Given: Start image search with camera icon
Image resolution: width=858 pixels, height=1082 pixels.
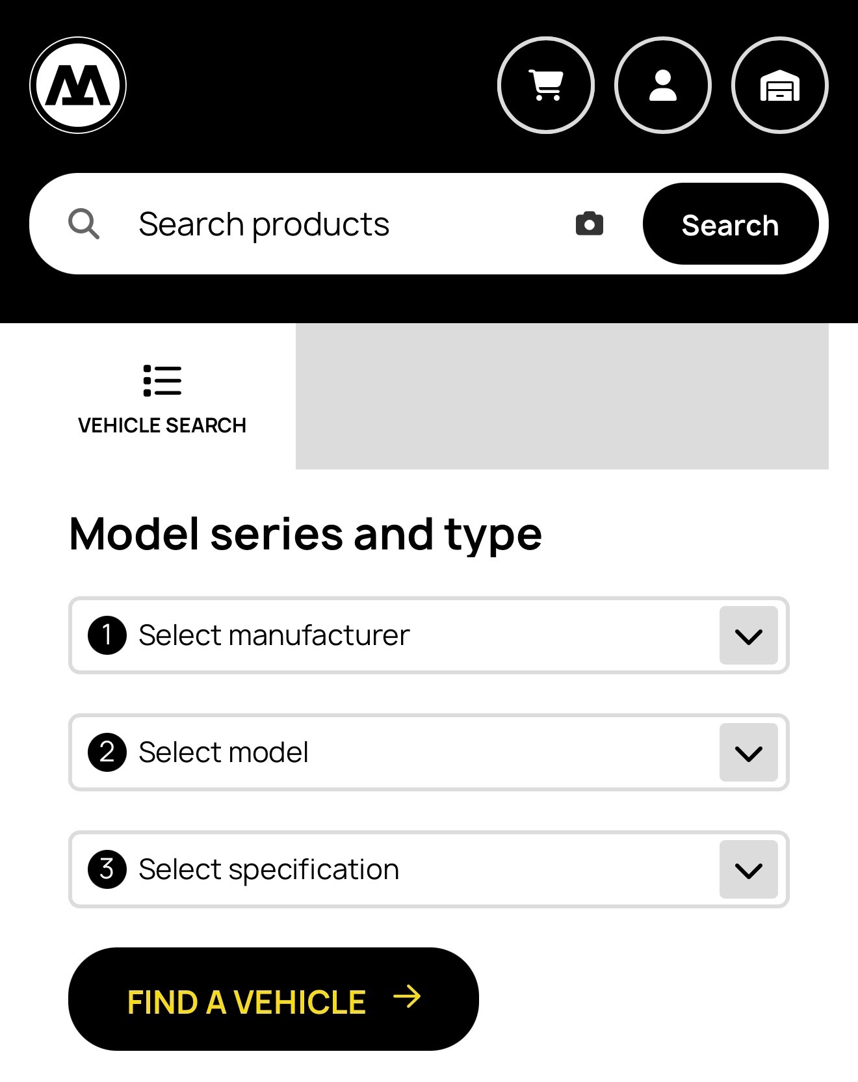Looking at the screenshot, I should [x=590, y=224].
